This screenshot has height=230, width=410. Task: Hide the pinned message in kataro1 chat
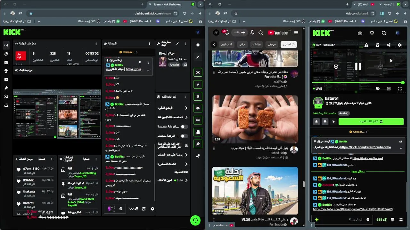(x=400, y=142)
